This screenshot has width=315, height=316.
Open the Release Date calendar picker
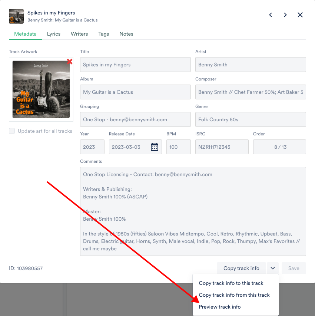point(155,147)
